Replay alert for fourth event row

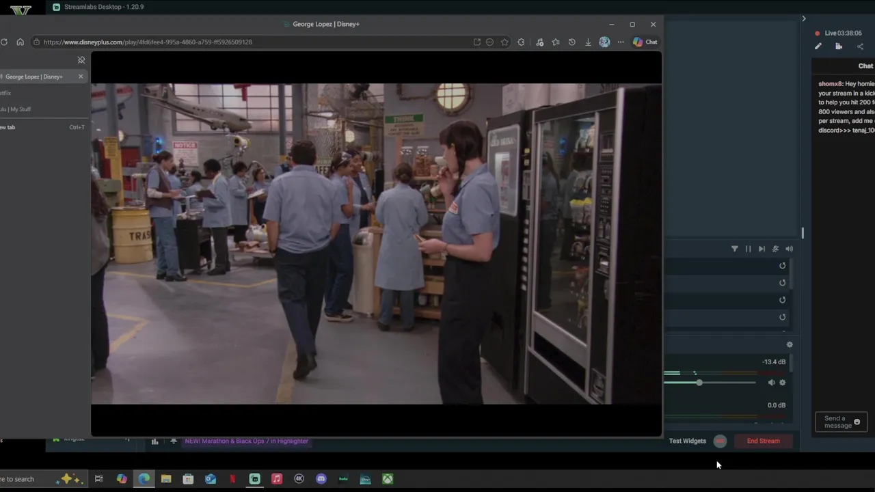[783, 317]
